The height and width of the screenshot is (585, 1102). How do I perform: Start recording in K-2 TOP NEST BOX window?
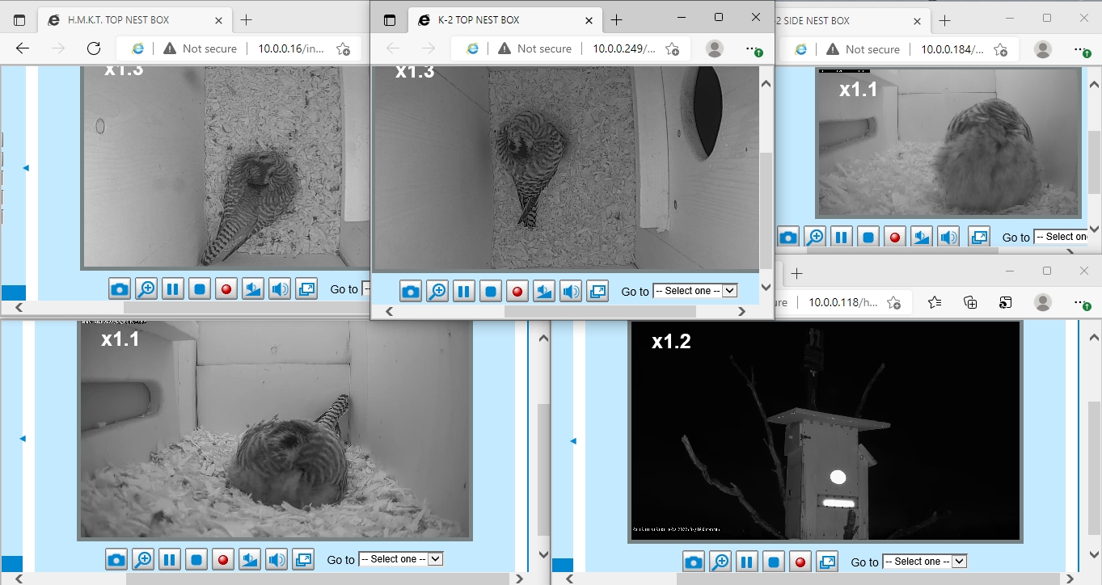(517, 292)
